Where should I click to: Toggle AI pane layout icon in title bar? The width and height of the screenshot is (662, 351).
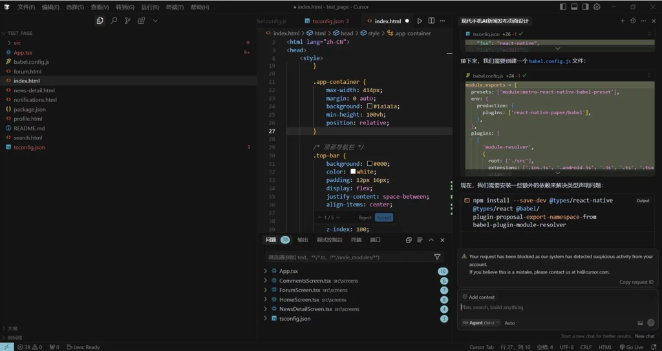(x=586, y=6)
